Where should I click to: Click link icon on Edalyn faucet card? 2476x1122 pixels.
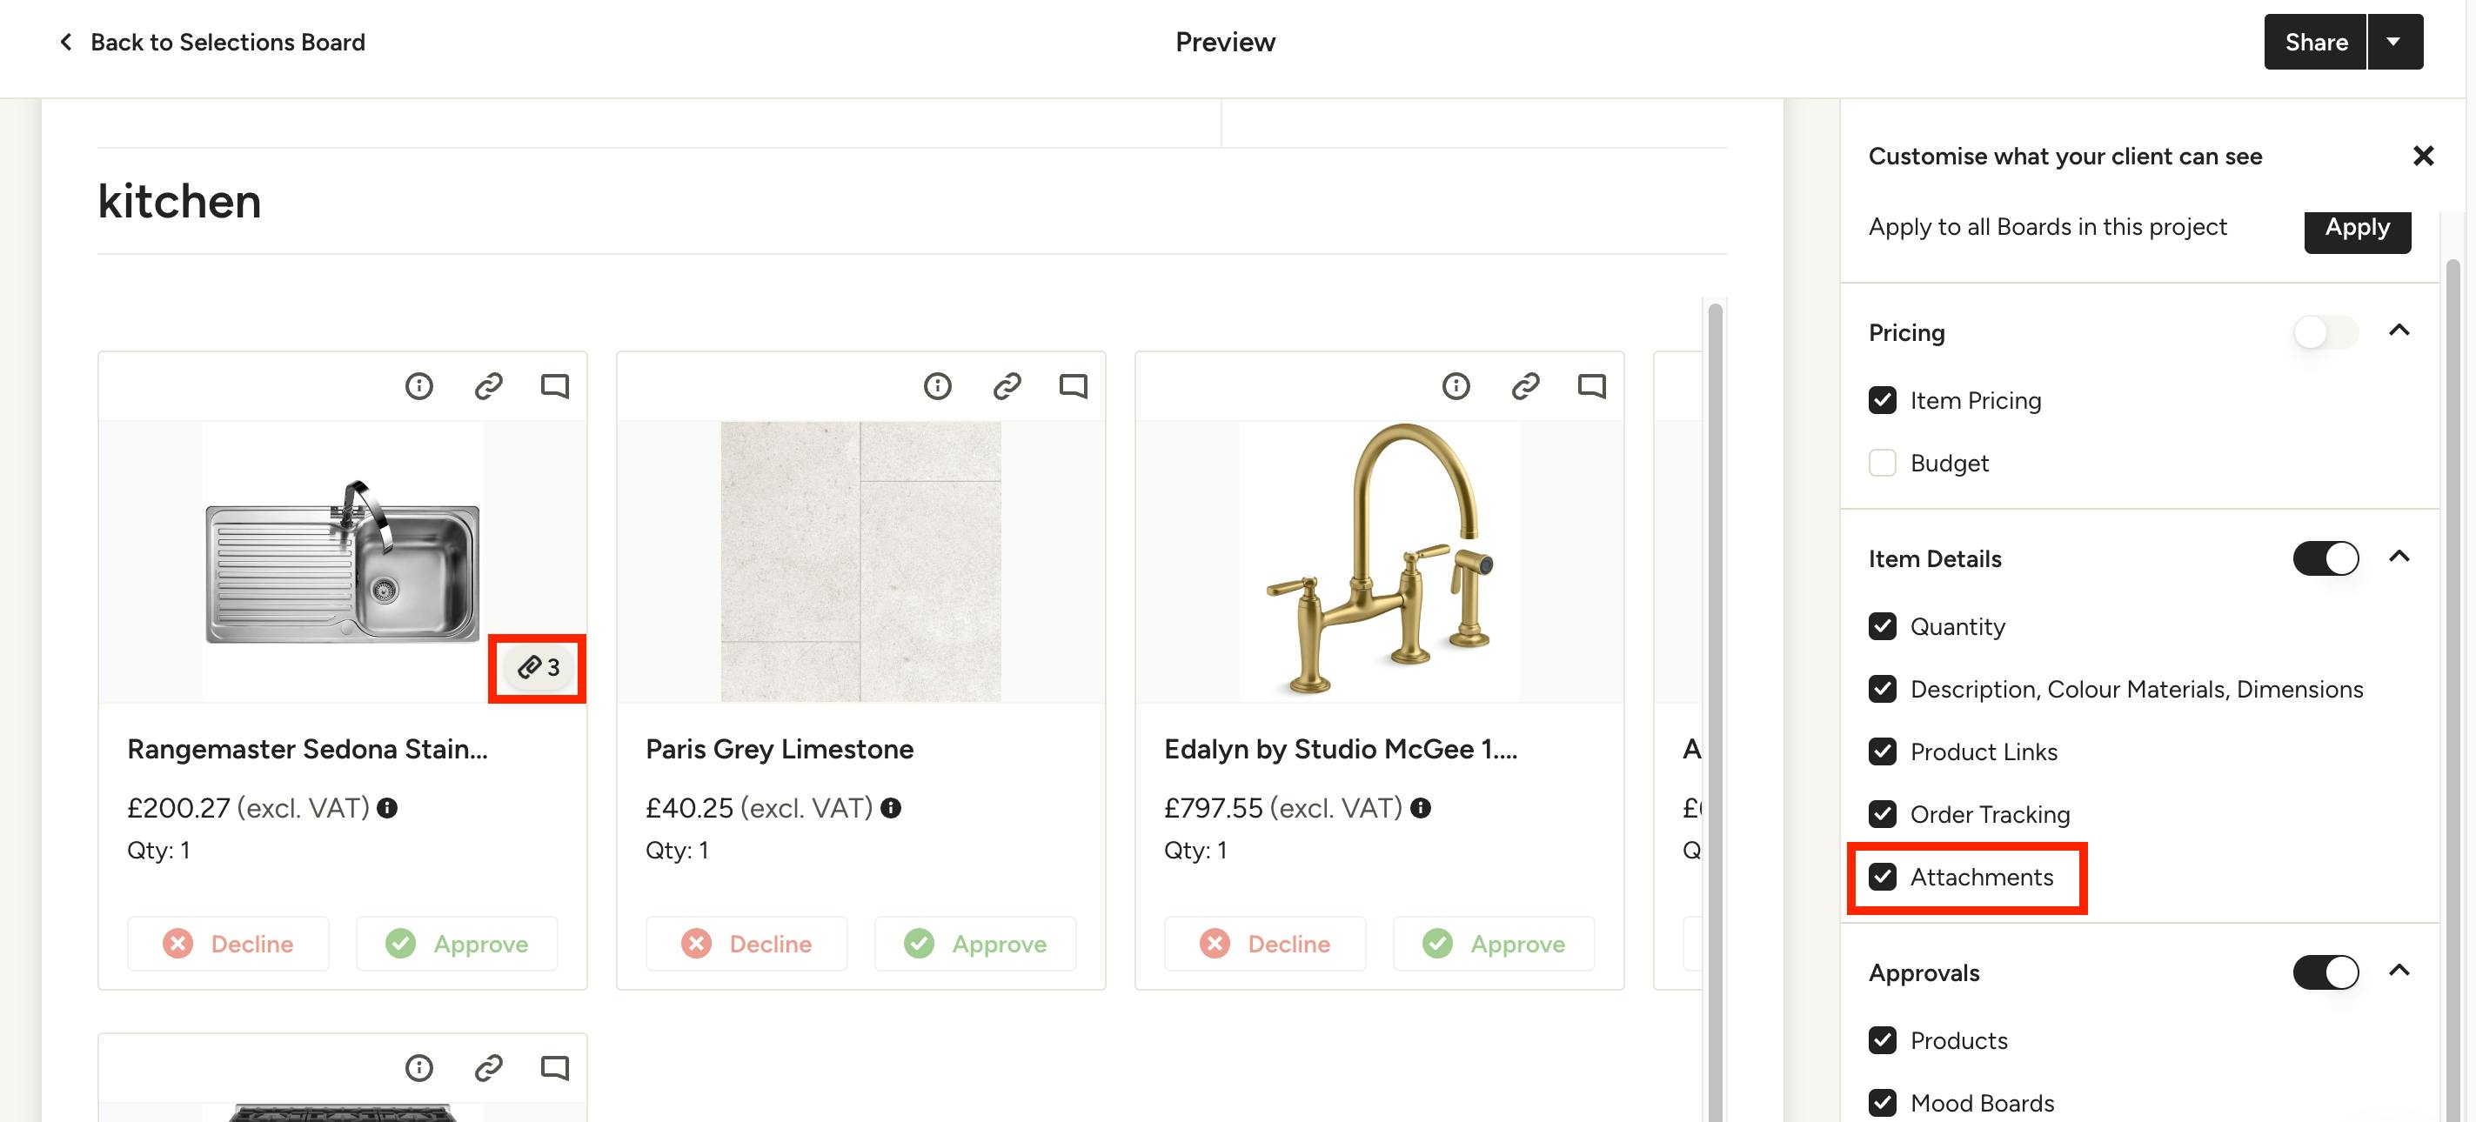coord(1525,386)
